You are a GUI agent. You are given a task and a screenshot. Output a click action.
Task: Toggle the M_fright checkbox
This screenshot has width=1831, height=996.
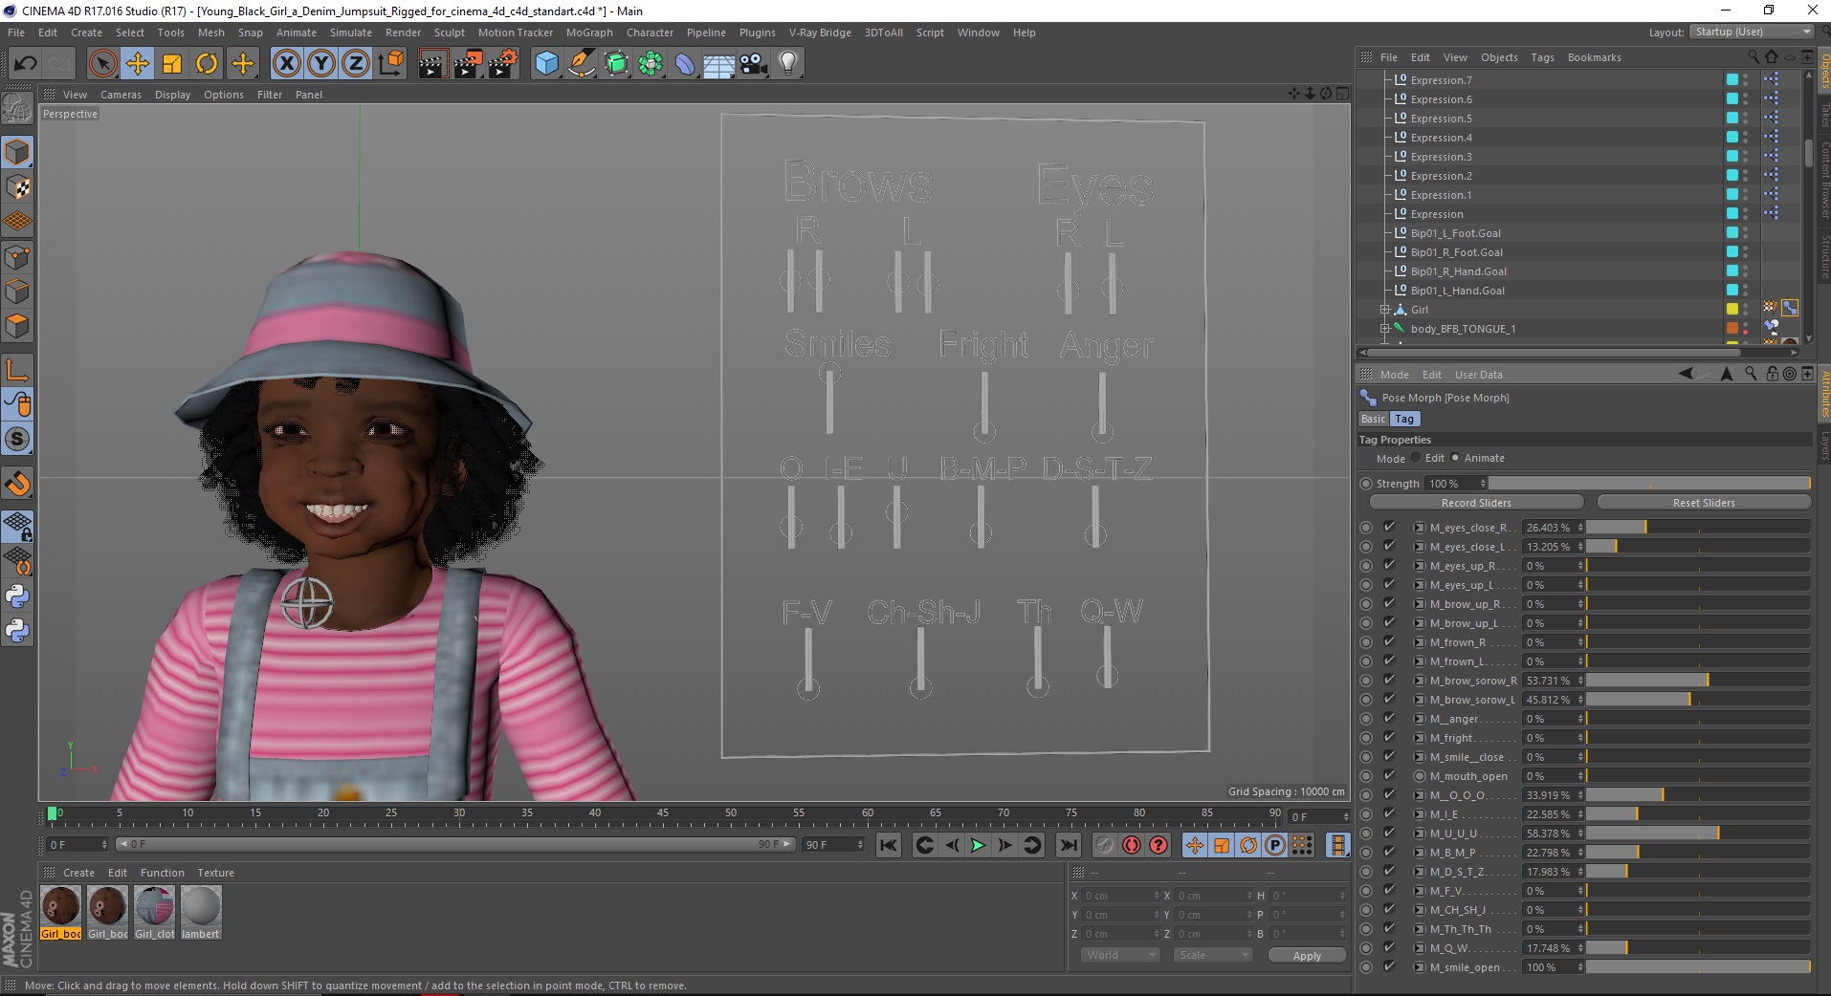click(1389, 737)
